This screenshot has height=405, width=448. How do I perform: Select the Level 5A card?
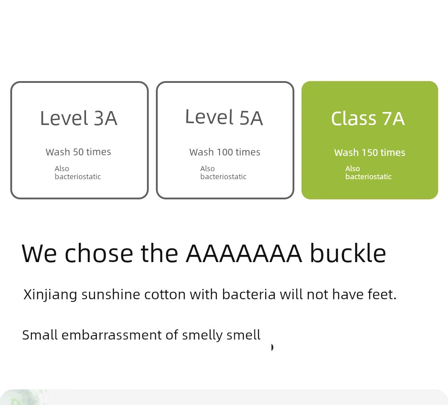(x=225, y=140)
